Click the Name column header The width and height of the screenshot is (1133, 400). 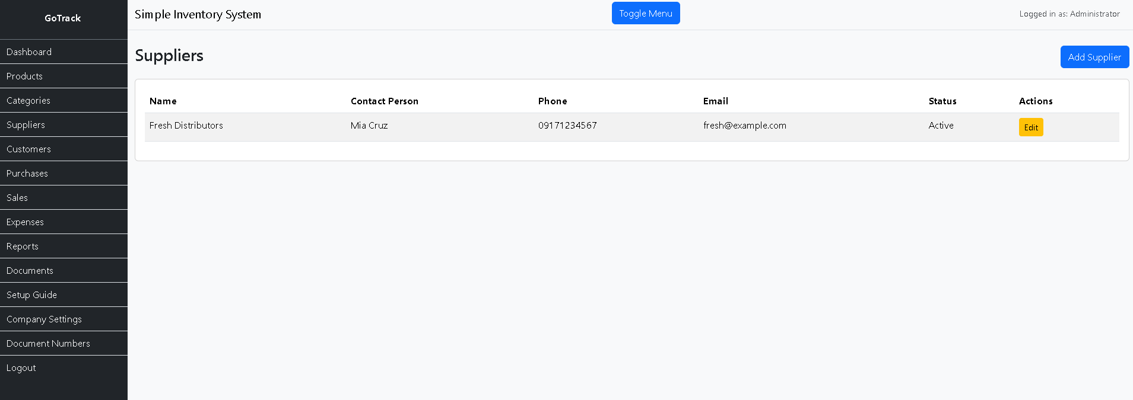[163, 101]
